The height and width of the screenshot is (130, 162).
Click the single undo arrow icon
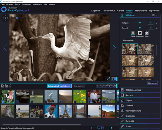101,86
